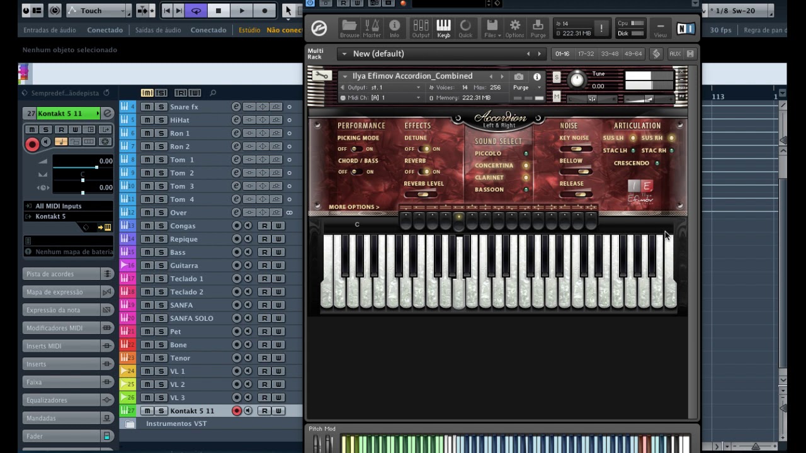806x453 pixels.
Task: Click the Kontakt View minimize button
Action: pyautogui.click(x=660, y=29)
